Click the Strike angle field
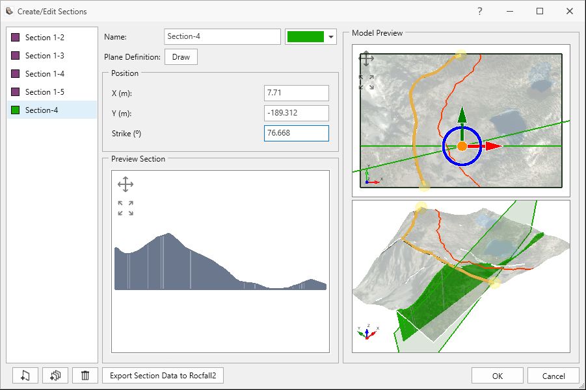 pyautogui.click(x=297, y=133)
